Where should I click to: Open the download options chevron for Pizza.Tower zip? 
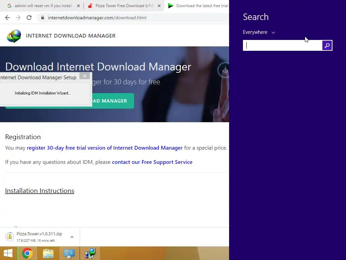72,237
